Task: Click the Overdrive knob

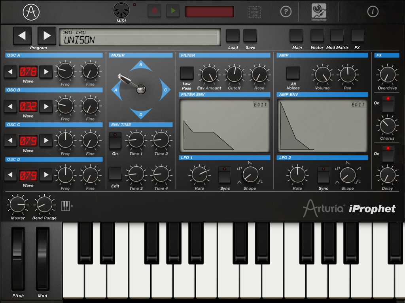Action: click(388, 75)
